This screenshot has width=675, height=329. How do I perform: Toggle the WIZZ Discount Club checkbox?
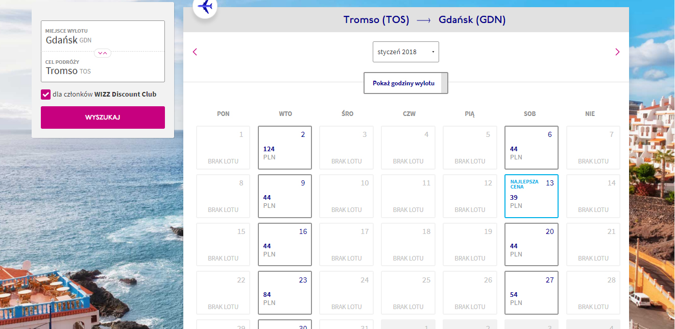(46, 95)
